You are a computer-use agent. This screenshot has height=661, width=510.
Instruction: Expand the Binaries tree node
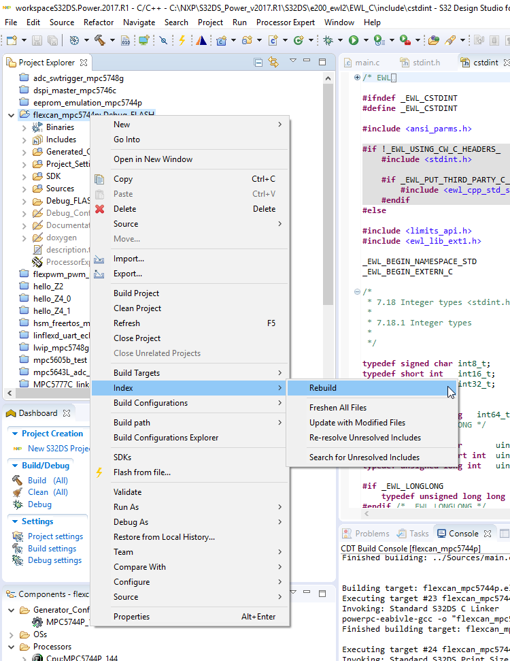24,128
